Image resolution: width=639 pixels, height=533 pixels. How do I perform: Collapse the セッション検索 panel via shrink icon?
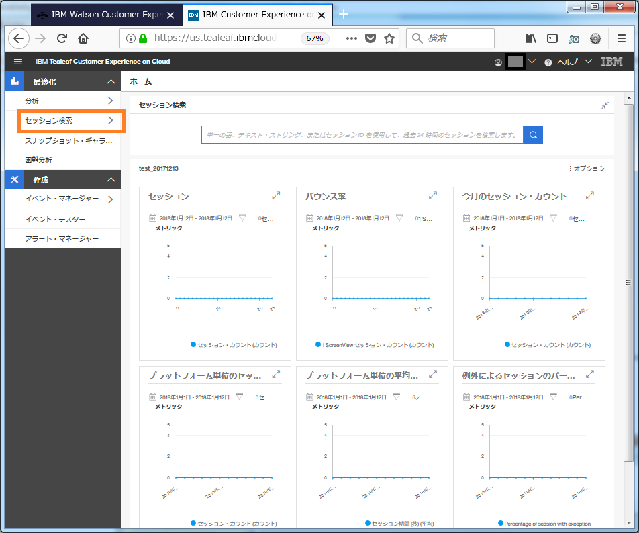point(605,105)
